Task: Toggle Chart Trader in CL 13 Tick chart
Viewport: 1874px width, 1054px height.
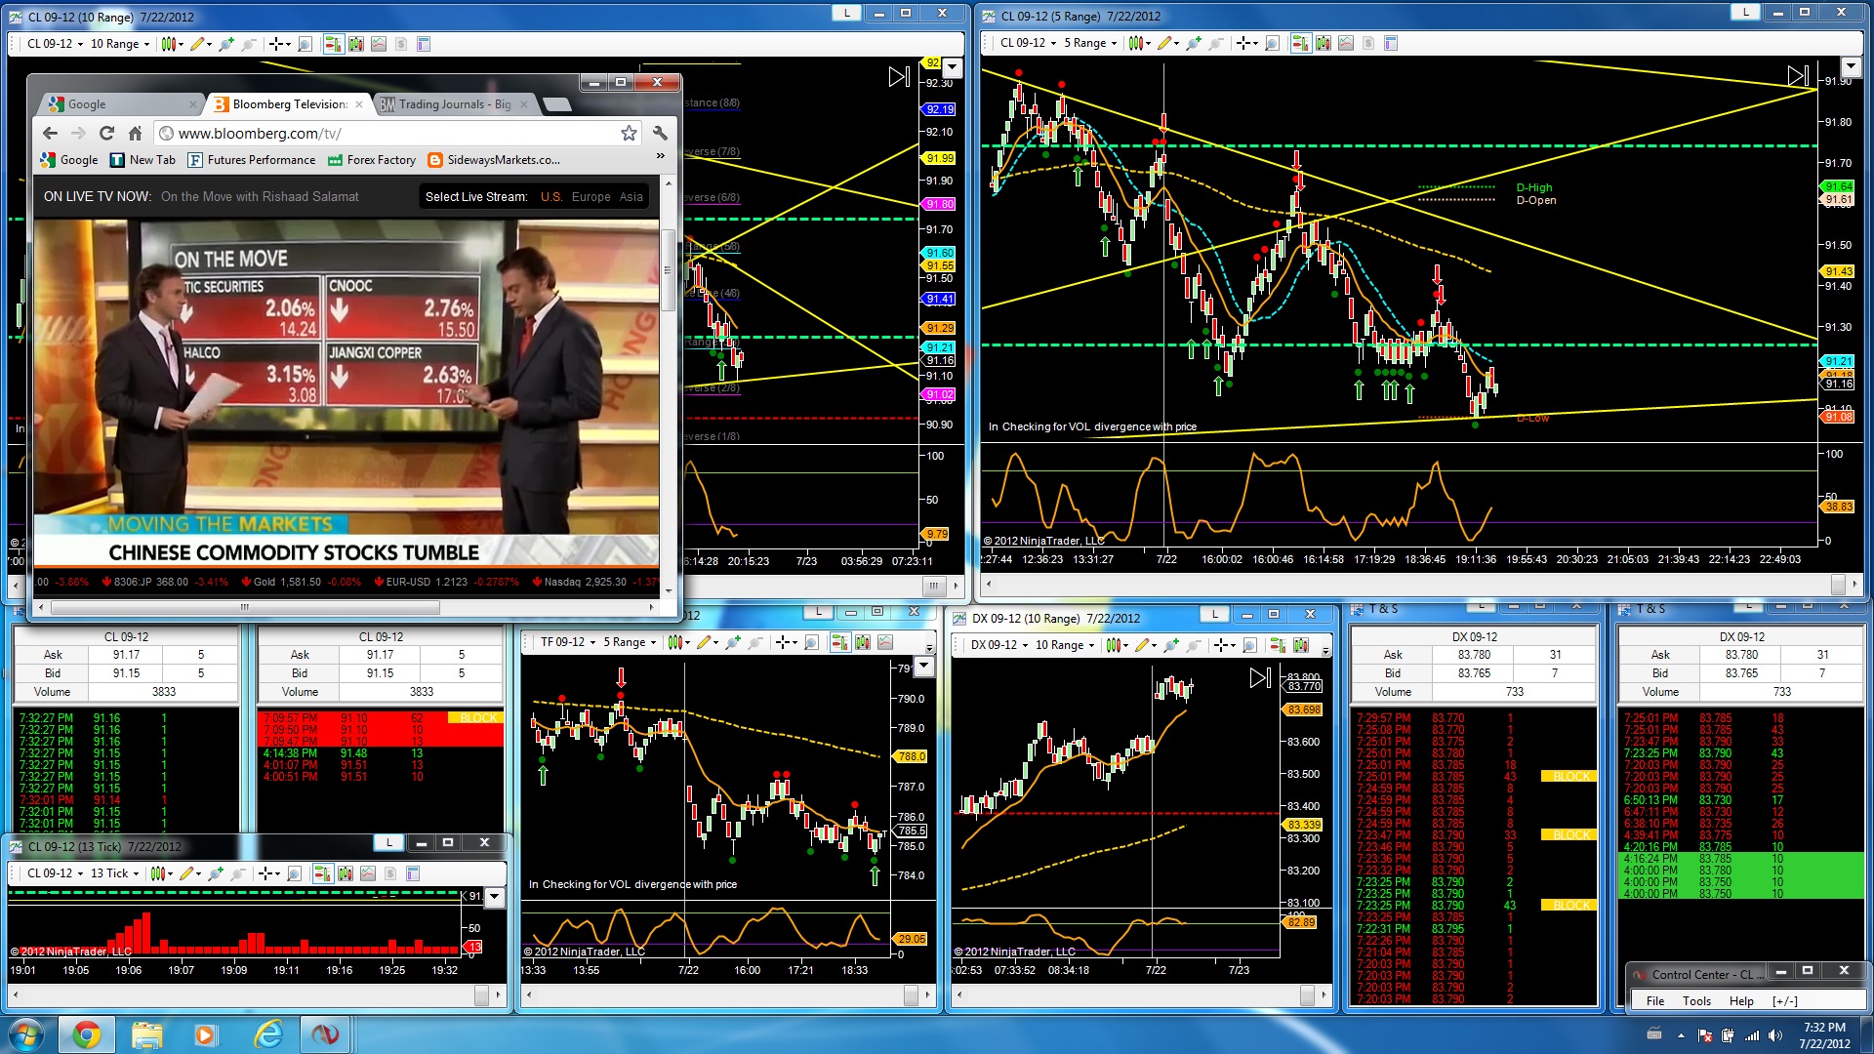Action: pyautogui.click(x=322, y=873)
